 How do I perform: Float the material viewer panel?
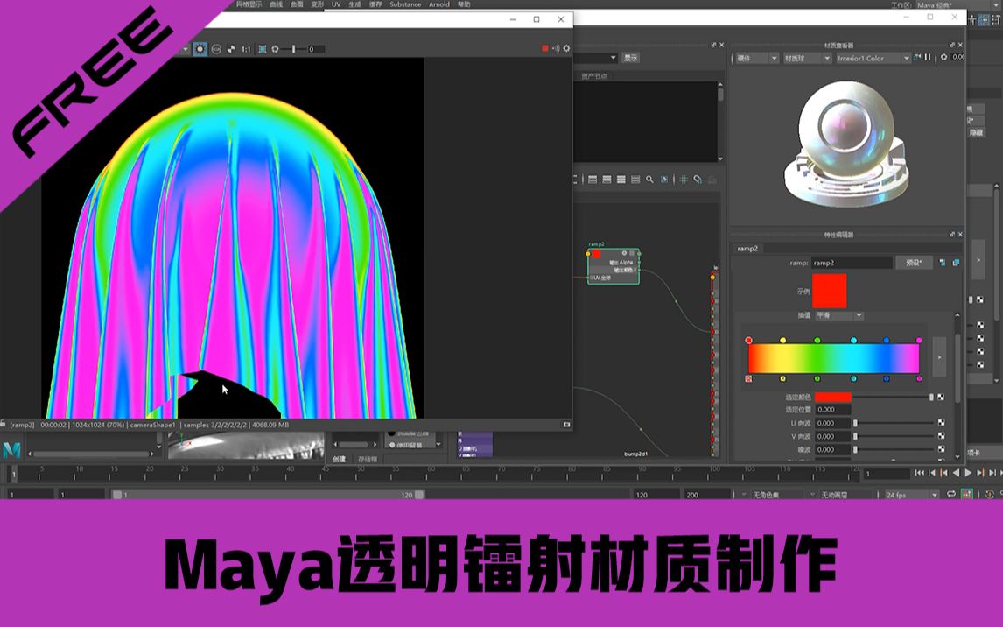pos(952,45)
